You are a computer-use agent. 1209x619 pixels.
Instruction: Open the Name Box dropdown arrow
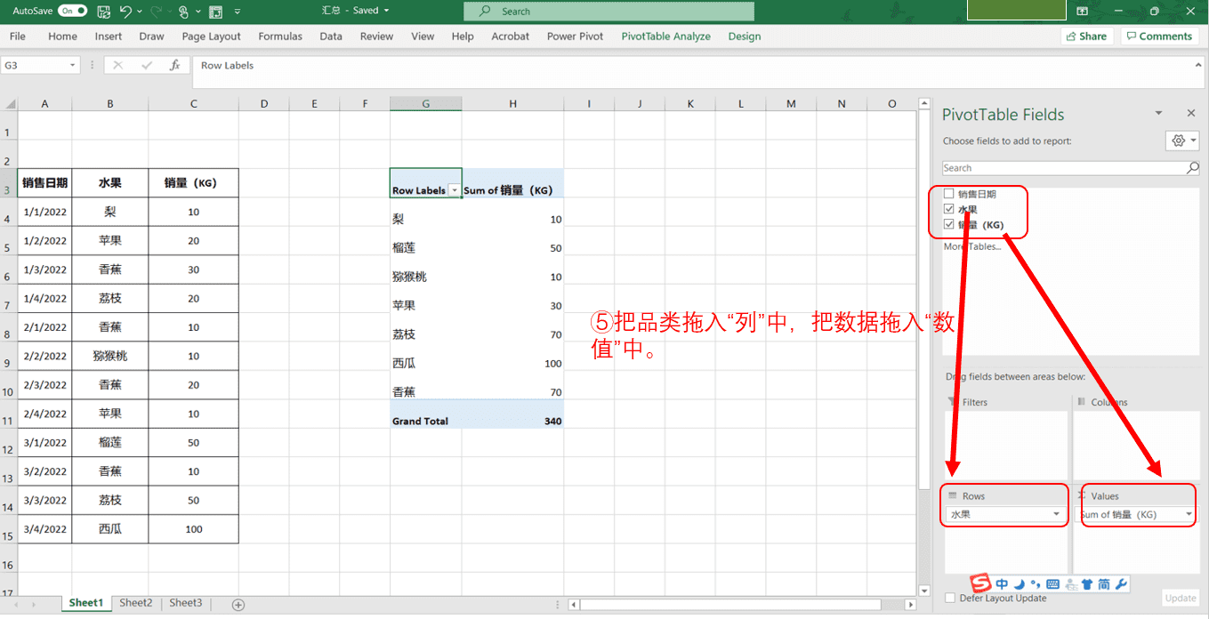click(x=73, y=66)
